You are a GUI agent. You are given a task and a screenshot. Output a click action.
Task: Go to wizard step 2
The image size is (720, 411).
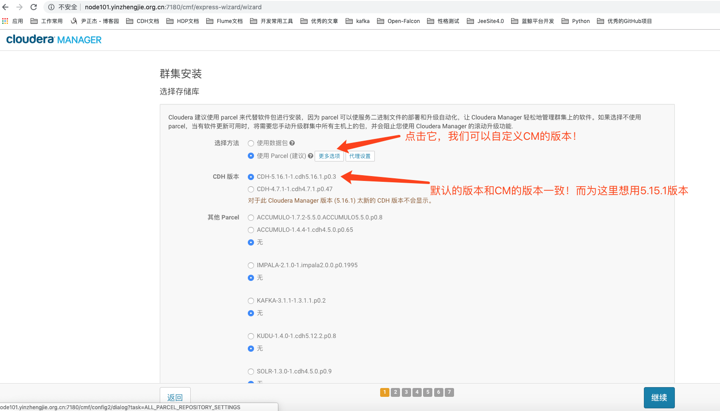tap(396, 392)
